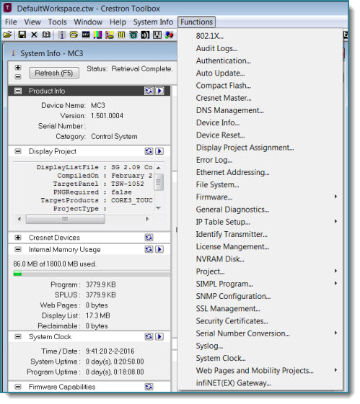Click the yellow telephone toolbar icon
Image resolution: width=360 pixels, height=404 pixels.
tap(74, 35)
